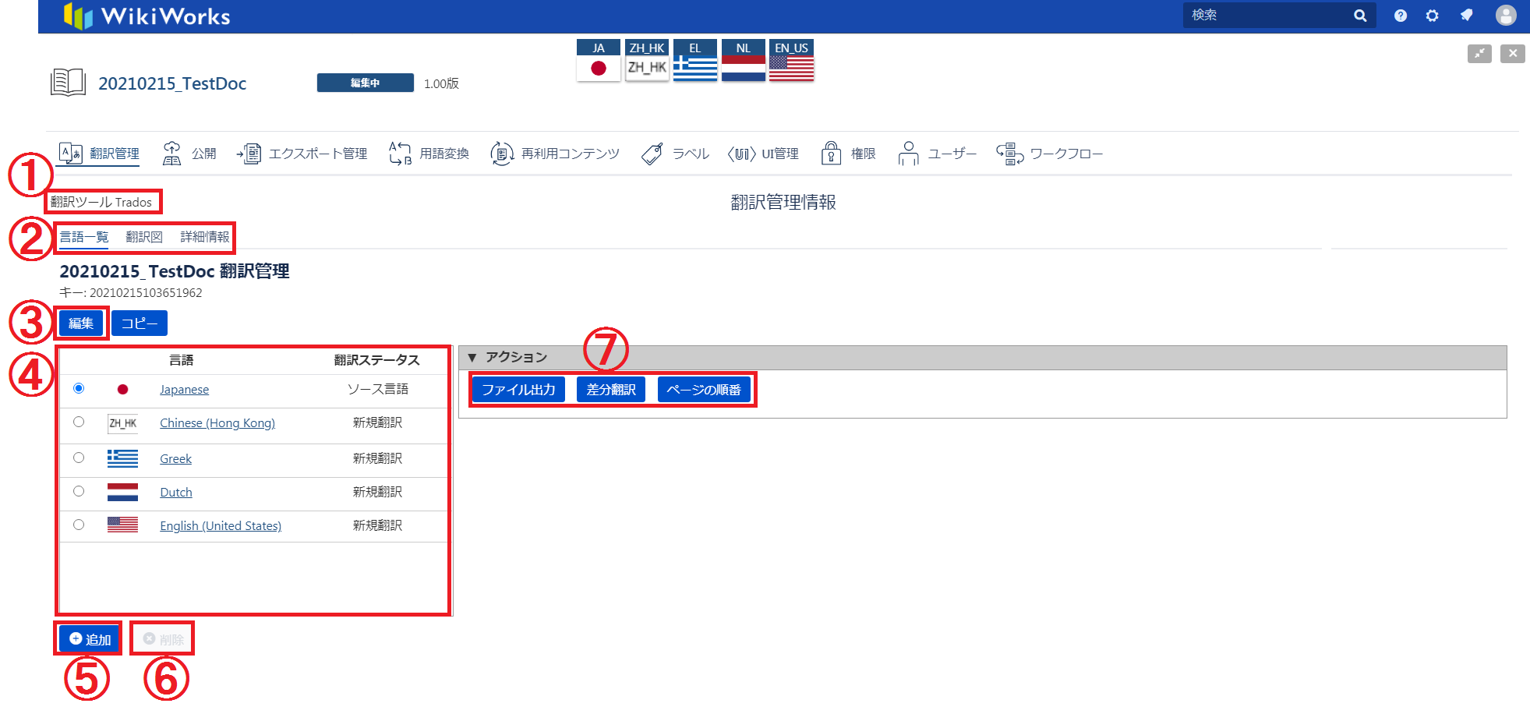Click the rocket icon in header

[x=1466, y=16]
